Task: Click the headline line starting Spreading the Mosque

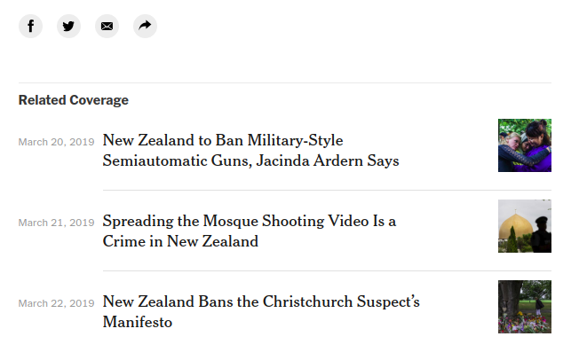Action: pos(250,221)
